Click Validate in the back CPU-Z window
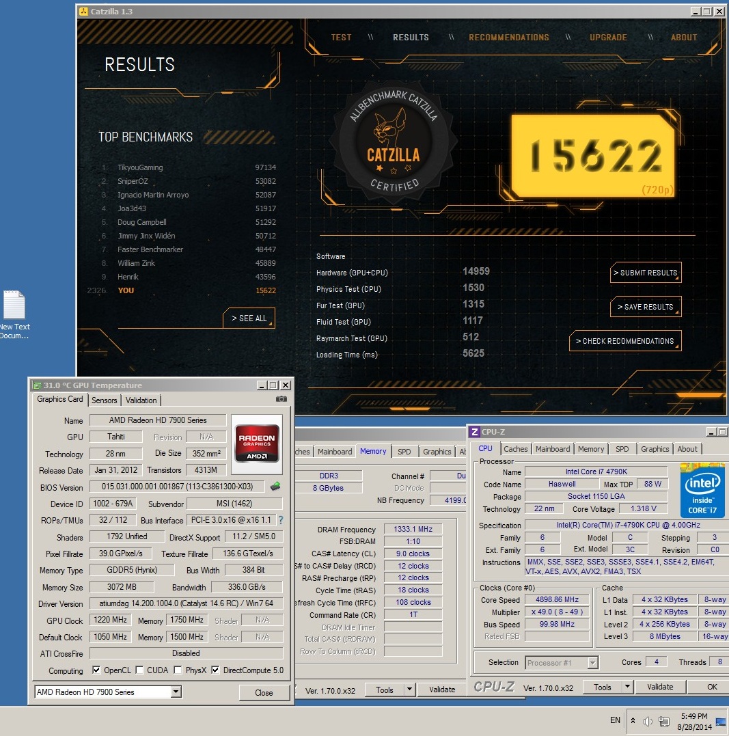The width and height of the screenshot is (729, 736). point(442,689)
